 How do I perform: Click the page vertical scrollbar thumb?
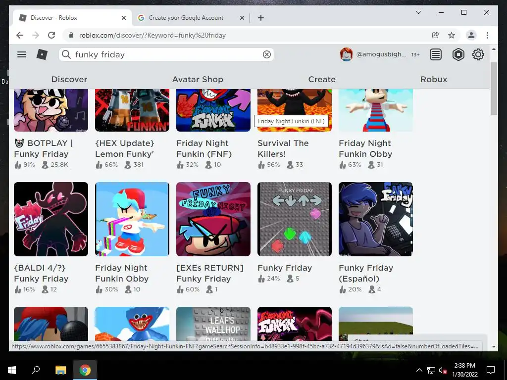coord(494,89)
